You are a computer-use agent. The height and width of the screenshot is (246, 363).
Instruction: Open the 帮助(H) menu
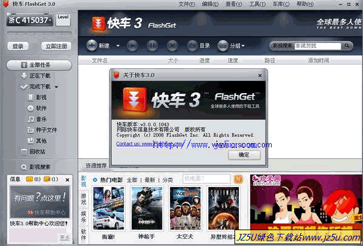pyautogui.click(x=305, y=4)
